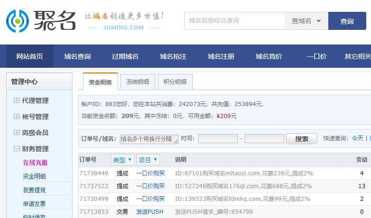Switch to the 冻结明细 tab

137,82
